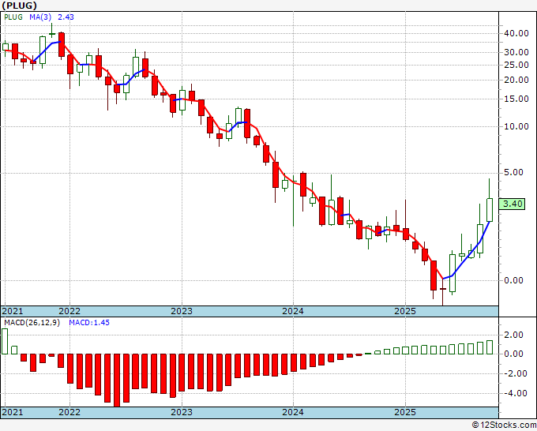Click 2022 on the MACD time axis
This screenshot has width=537, height=431.
tap(69, 412)
